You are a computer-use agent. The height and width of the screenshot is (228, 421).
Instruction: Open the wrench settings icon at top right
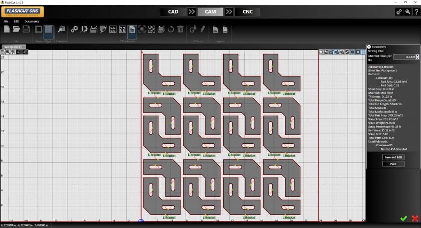pyautogui.click(x=407, y=12)
